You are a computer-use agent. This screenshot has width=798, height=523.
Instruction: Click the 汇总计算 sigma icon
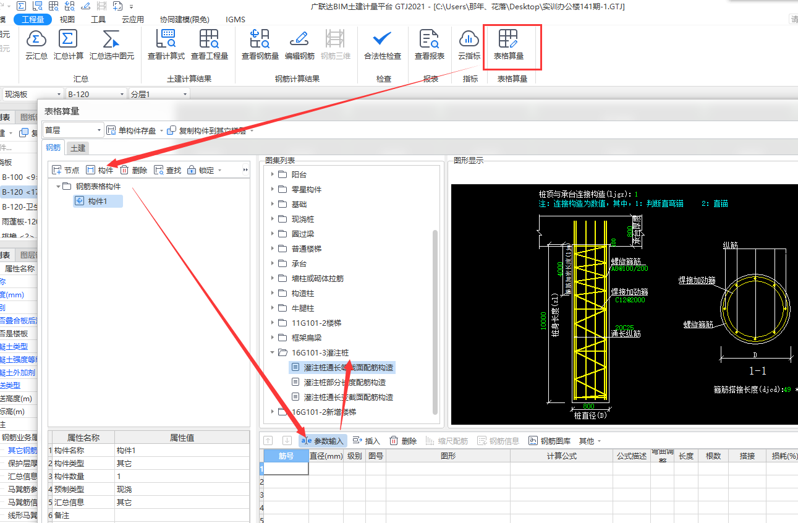tap(67, 40)
